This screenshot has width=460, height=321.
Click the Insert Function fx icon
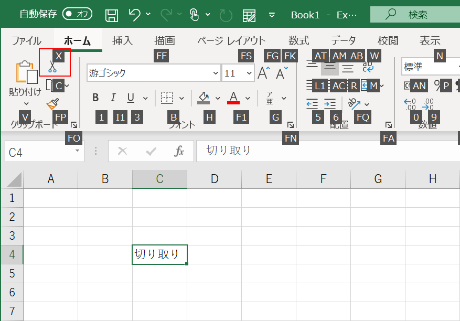(x=179, y=152)
